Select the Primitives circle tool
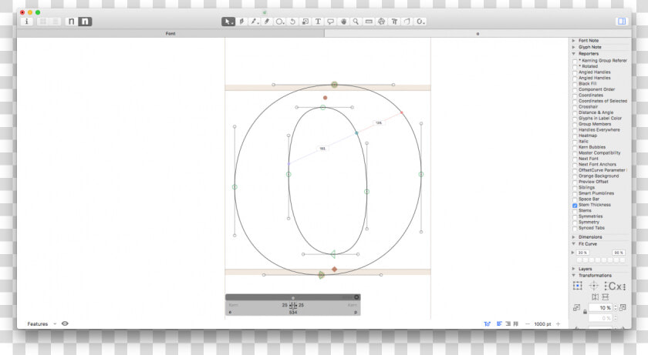The width and height of the screenshot is (648, 355). click(x=280, y=22)
